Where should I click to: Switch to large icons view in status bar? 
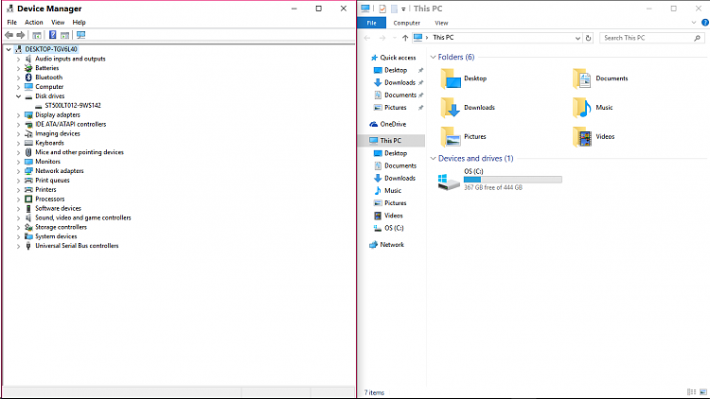point(702,391)
